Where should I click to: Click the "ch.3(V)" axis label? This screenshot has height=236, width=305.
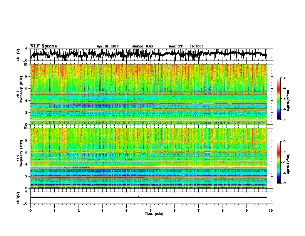[x=18, y=198]
